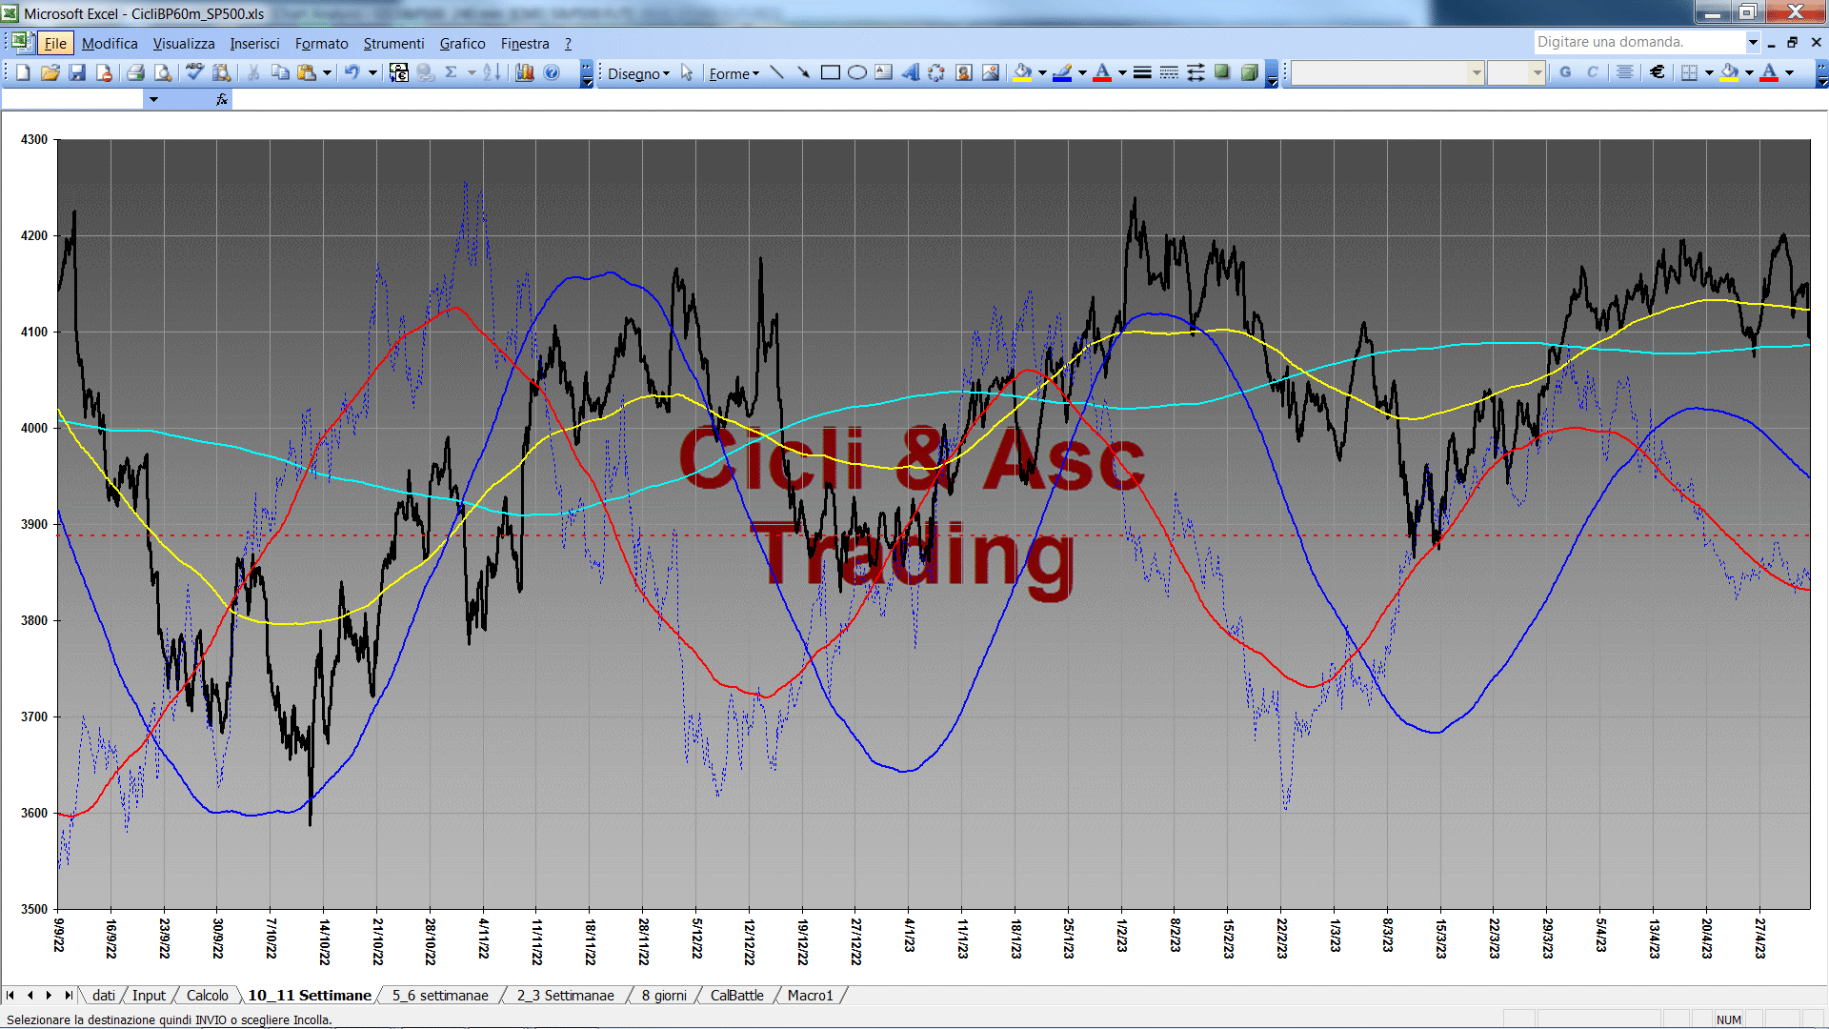Click the formatting toolbar red font color
The image size is (1829, 1029).
(x=1769, y=72)
